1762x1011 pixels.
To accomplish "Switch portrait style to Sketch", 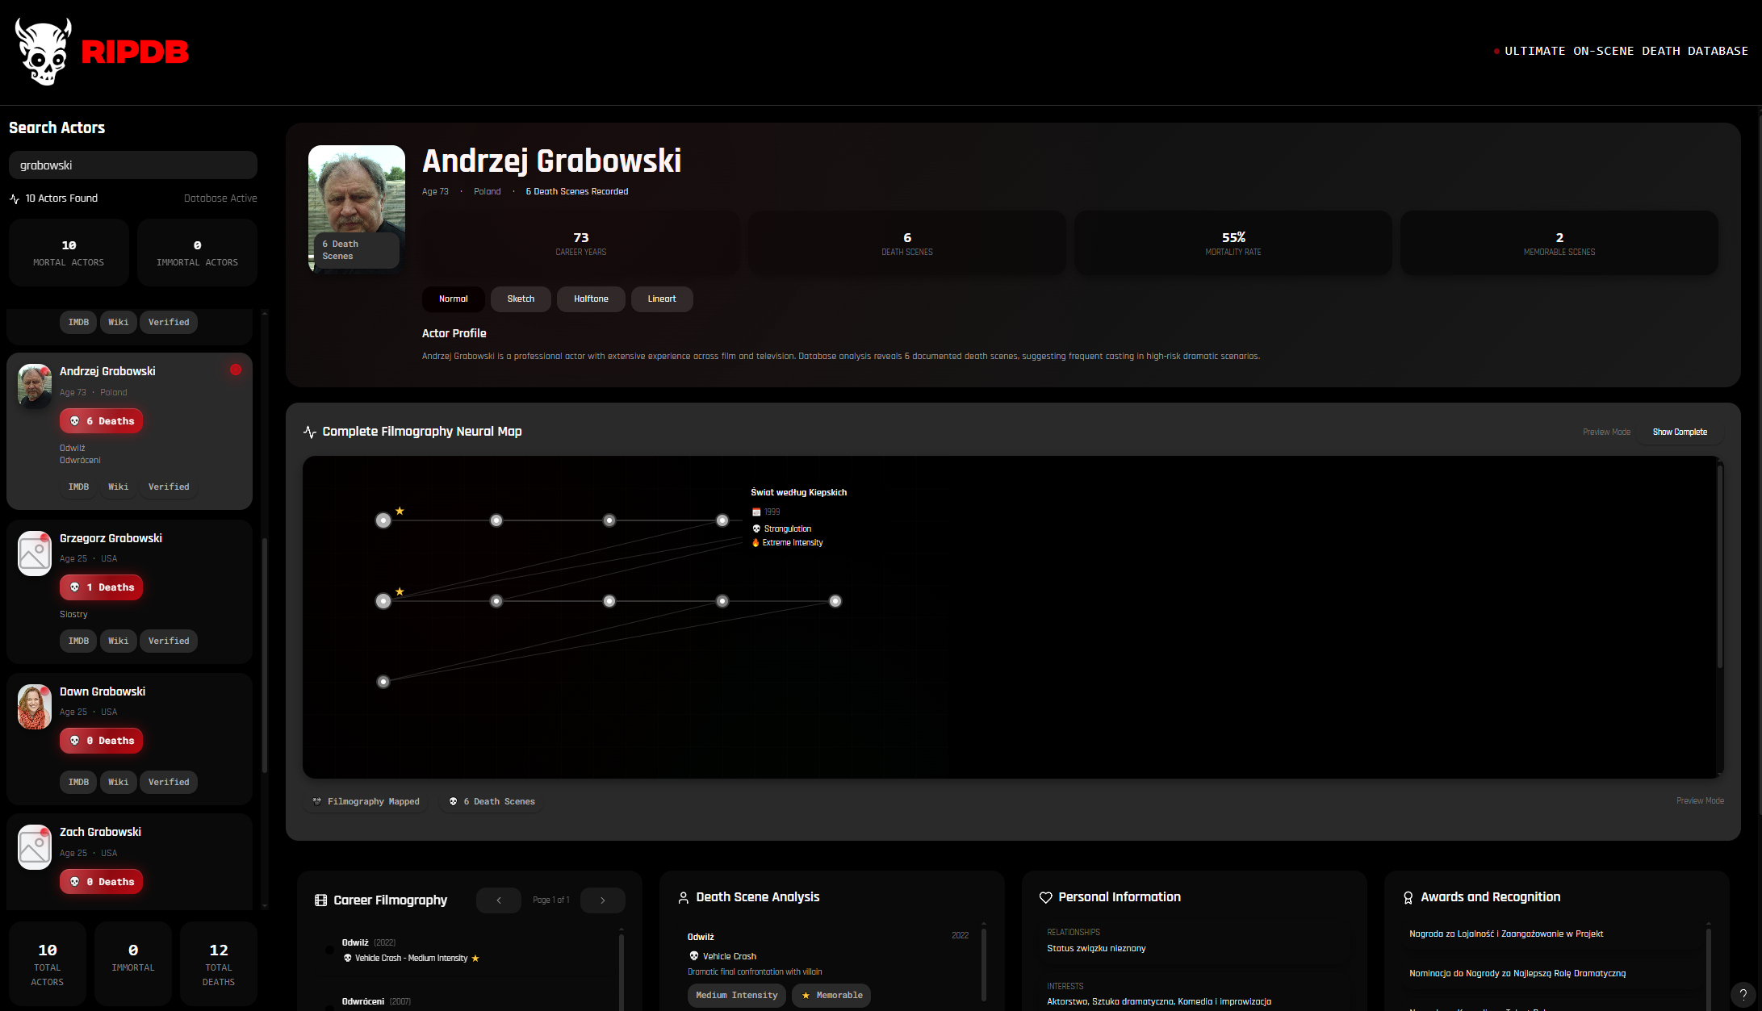I will (x=521, y=299).
